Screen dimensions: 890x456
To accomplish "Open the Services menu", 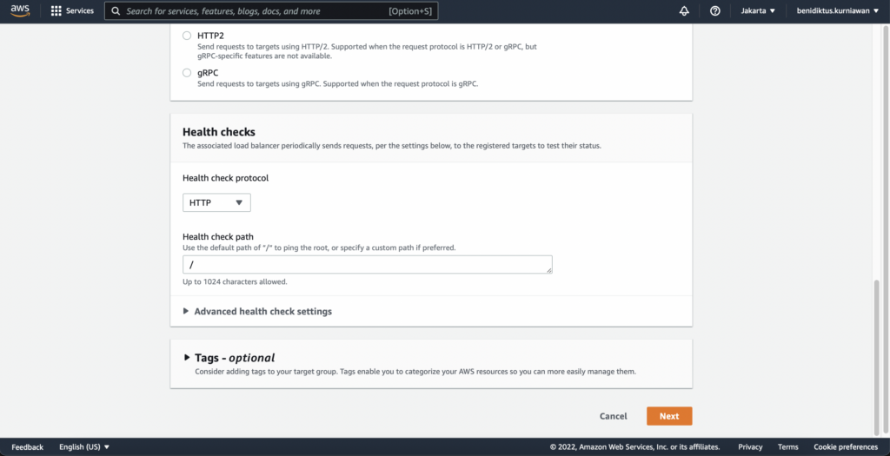I will point(80,10).
